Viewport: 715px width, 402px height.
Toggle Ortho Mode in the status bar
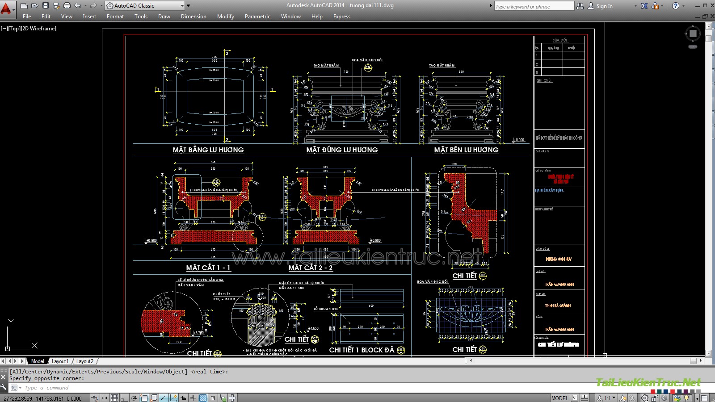[124, 398]
